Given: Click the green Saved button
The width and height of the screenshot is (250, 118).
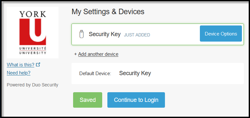Looking at the screenshot, I should click(88, 100).
